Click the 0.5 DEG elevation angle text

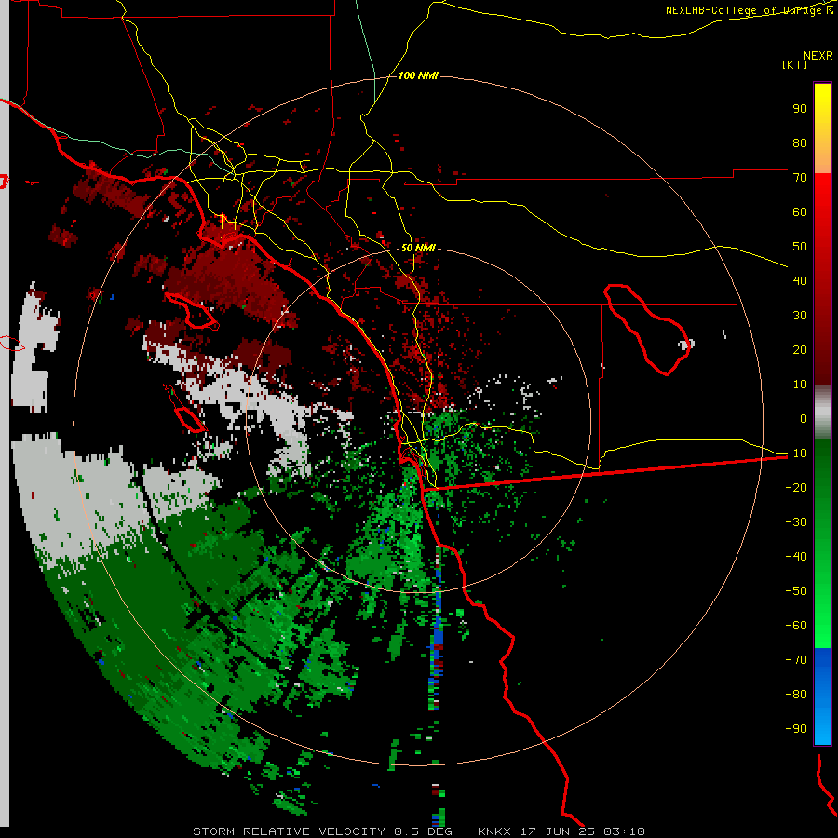(x=424, y=831)
